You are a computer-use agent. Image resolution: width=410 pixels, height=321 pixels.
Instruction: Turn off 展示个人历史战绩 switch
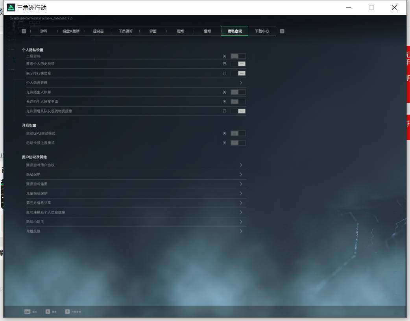click(238, 64)
